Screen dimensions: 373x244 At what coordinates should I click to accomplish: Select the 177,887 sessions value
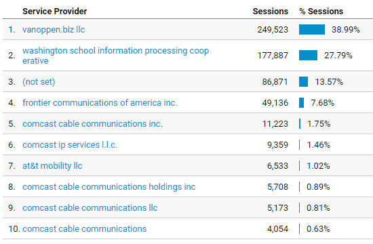coord(273,56)
